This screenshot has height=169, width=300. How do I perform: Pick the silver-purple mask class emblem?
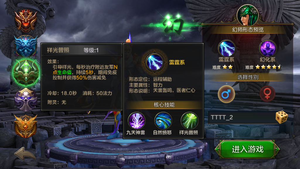[26, 99]
